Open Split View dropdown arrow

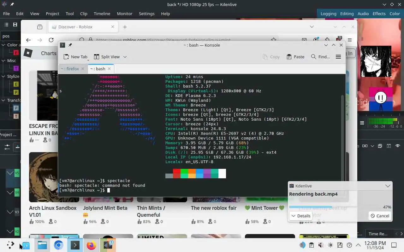[x=125, y=57]
